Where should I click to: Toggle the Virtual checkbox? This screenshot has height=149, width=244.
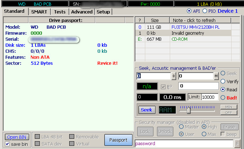[72, 144]
